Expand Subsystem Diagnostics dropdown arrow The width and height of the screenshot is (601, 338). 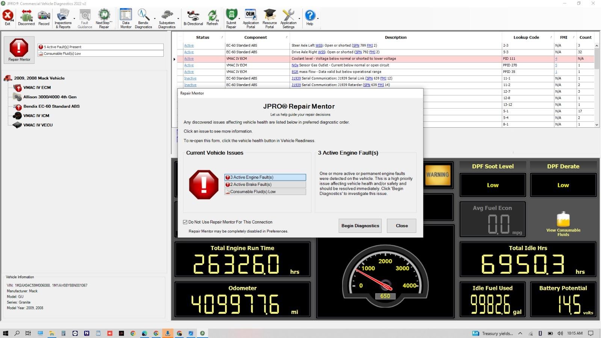click(x=178, y=19)
